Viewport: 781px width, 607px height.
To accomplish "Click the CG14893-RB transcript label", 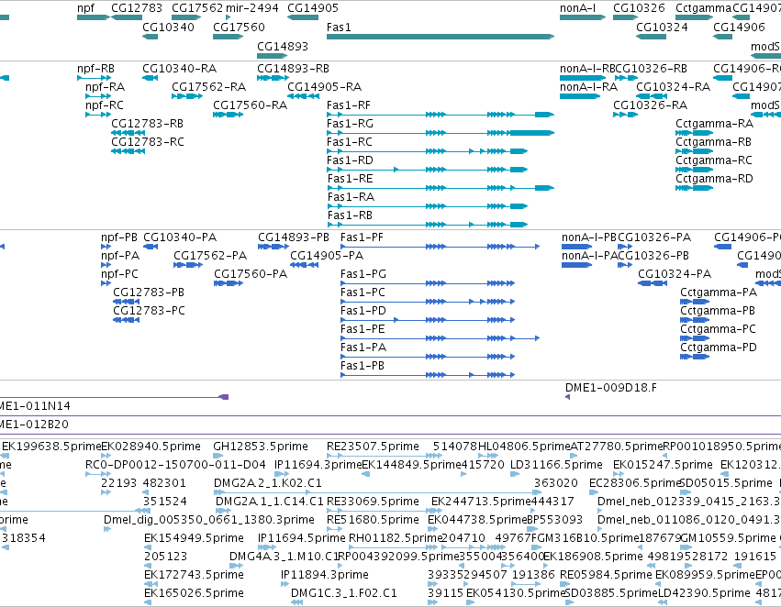I will point(293,68).
